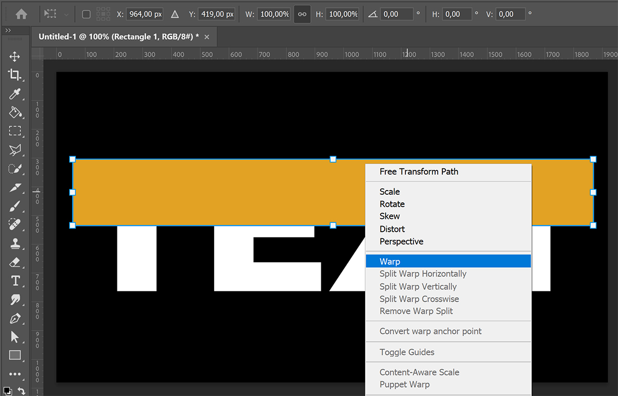Toggle the reference point checkbox
Image resolution: width=618 pixels, height=396 pixels.
pos(87,14)
